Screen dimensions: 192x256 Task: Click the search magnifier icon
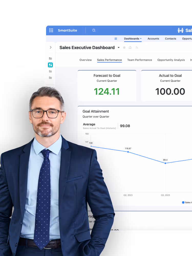pyautogui.click(x=94, y=30)
